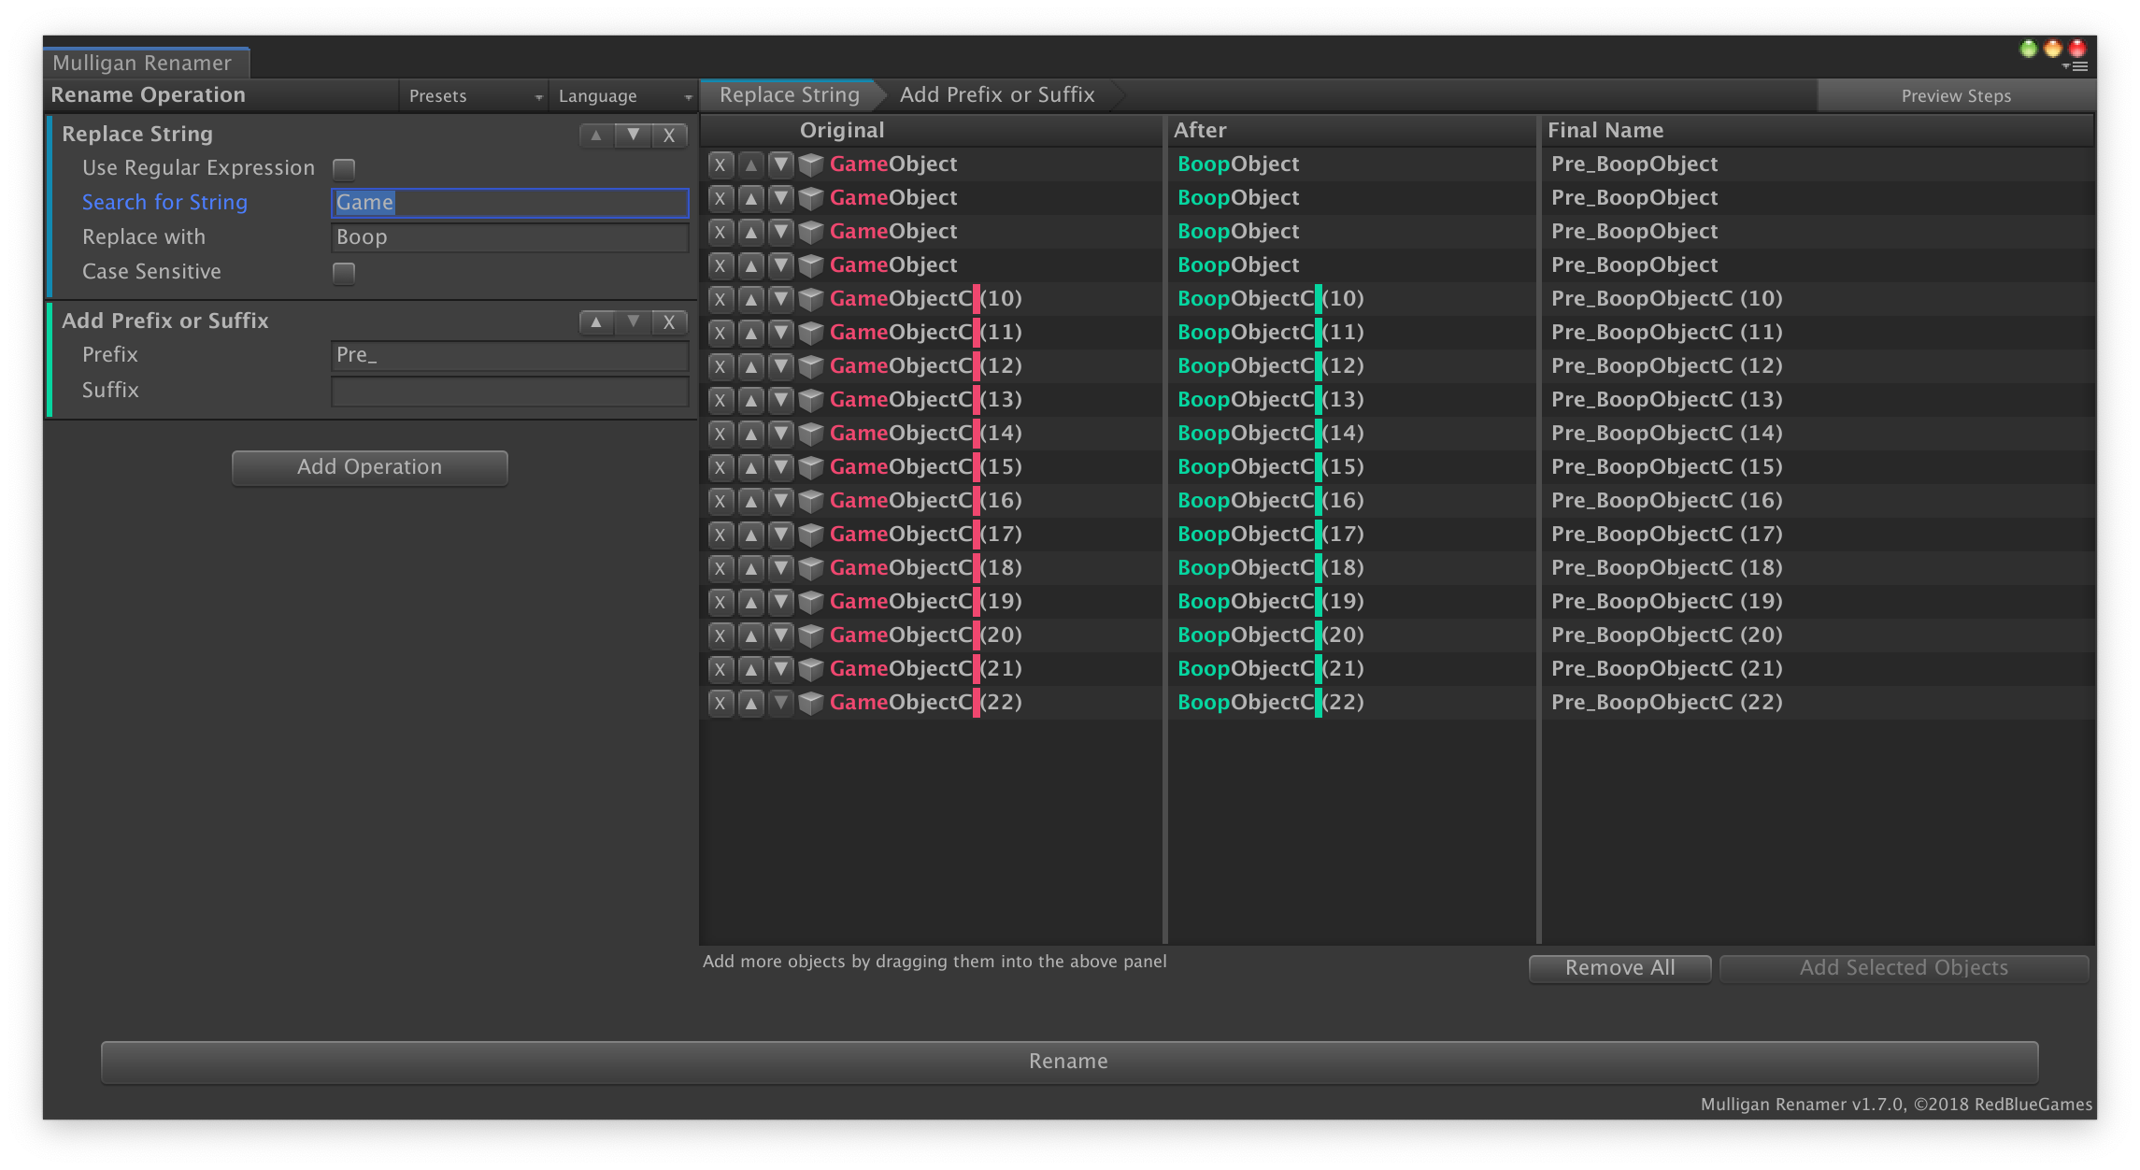The height and width of the screenshot is (1170, 2140).
Task: Click the Rename button
Action: click(x=1069, y=1061)
